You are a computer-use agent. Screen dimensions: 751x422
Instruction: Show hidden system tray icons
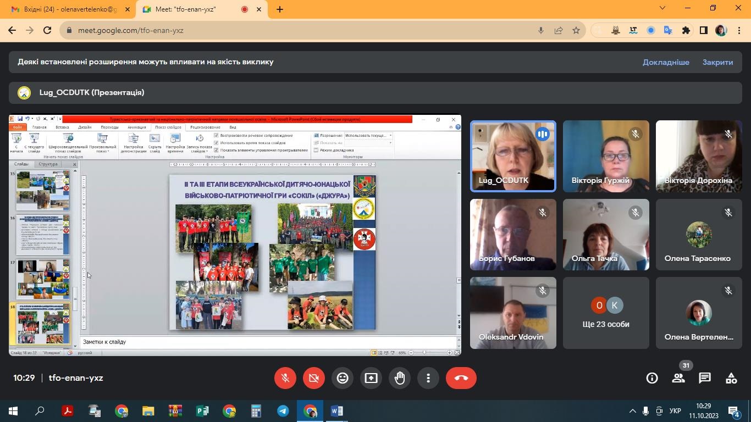tap(632, 411)
